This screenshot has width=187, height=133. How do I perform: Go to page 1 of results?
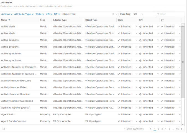[155, 129]
